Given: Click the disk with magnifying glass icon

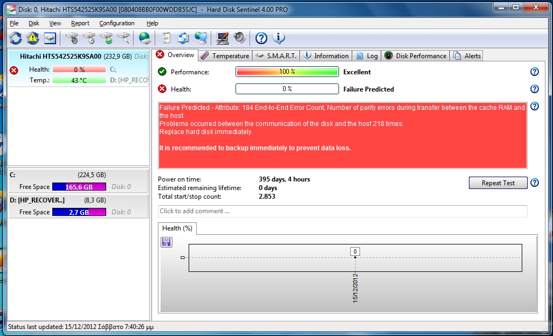Looking at the screenshot, I should (x=124, y=38).
